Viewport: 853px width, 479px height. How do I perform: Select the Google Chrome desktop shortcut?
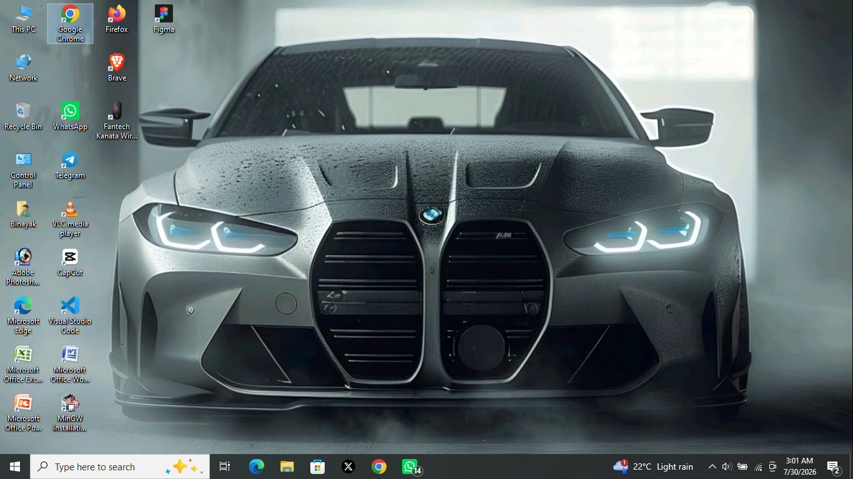pos(70,24)
